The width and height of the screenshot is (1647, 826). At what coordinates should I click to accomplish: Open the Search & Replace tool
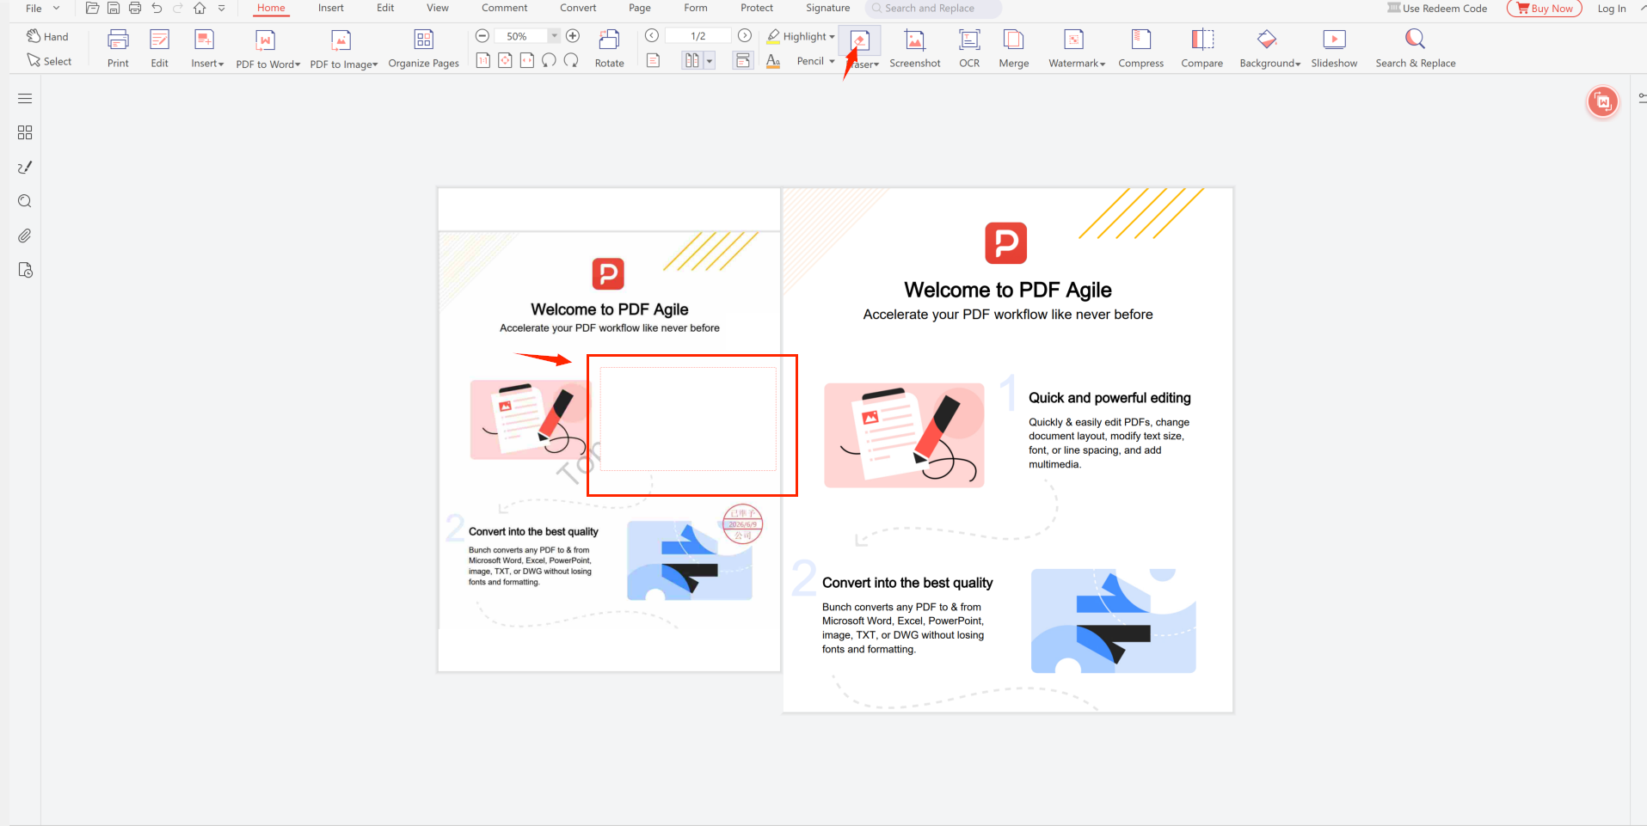(x=1415, y=48)
